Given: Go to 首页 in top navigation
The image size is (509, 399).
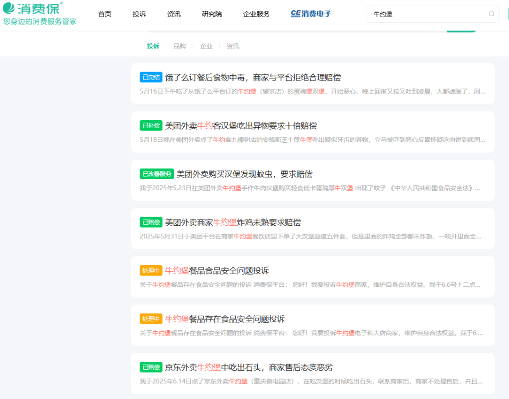Looking at the screenshot, I should 105,14.
